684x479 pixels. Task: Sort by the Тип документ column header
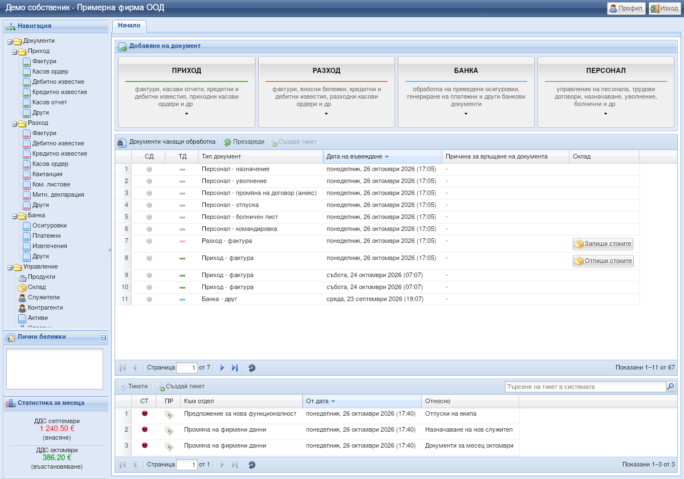click(261, 156)
